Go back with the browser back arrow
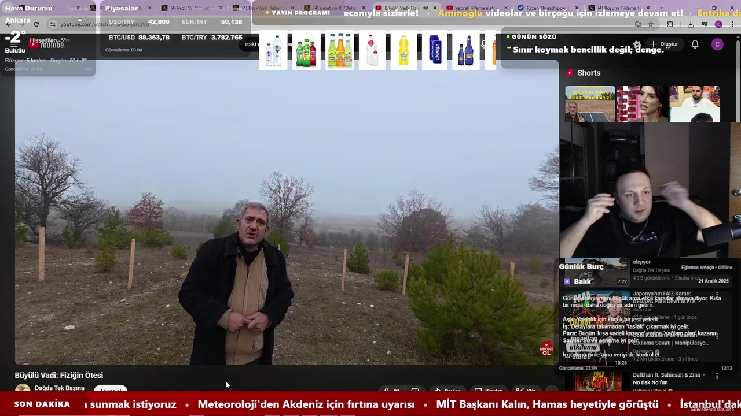Image resolution: width=741 pixels, height=416 pixels. tap(8, 24)
